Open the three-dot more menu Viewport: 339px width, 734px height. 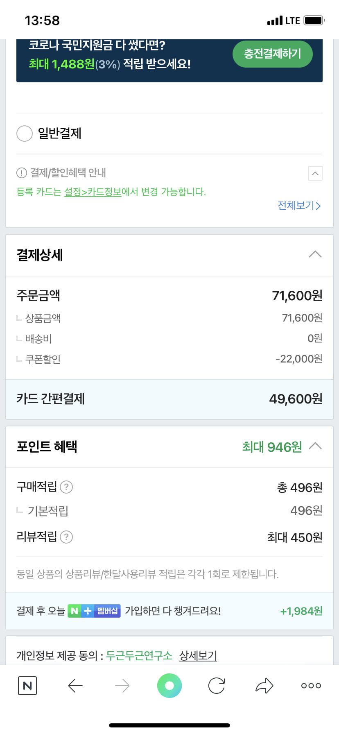[x=311, y=685]
